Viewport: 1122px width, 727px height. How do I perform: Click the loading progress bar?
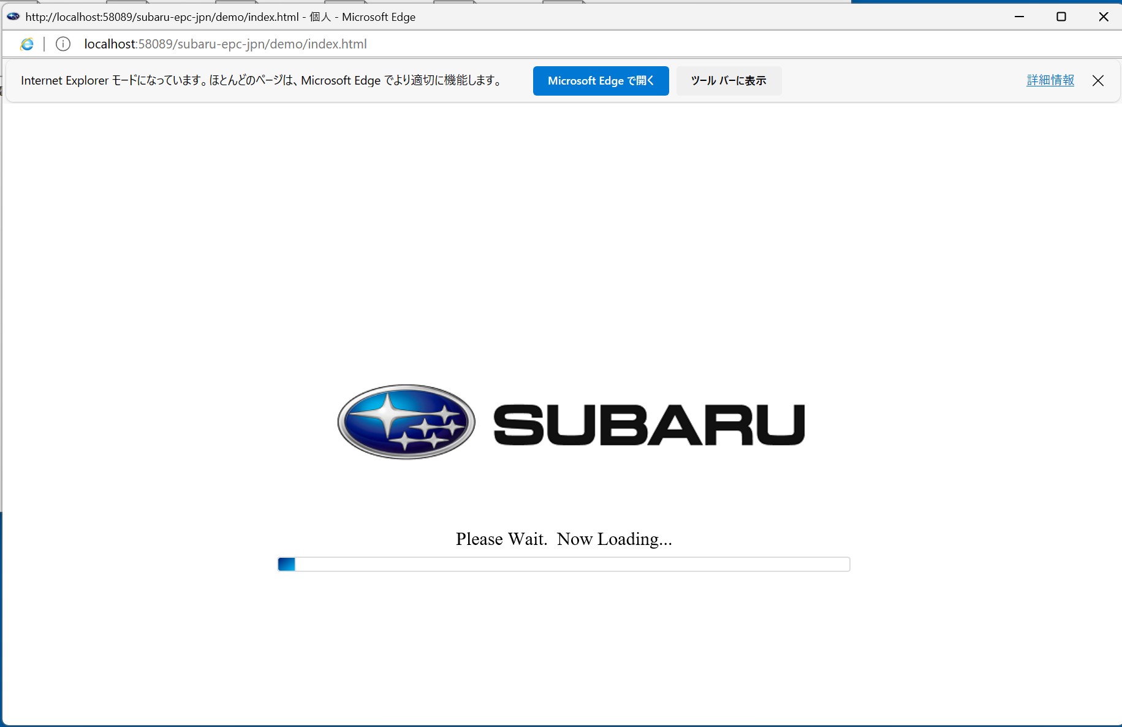tap(563, 564)
